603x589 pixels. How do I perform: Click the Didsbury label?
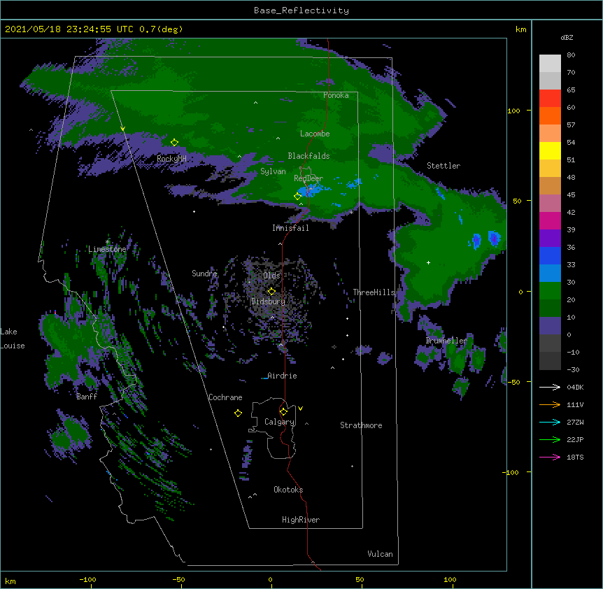[269, 301]
